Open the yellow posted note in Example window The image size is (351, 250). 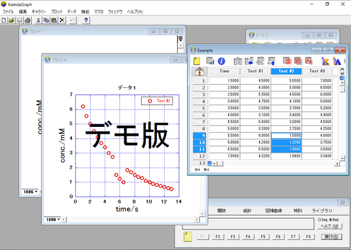click(197, 61)
